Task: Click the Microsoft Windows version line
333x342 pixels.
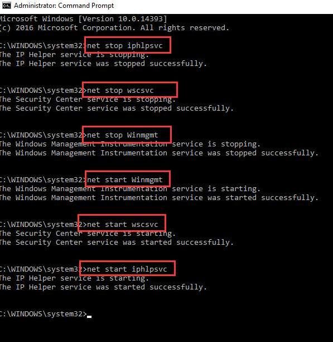Action: coord(83,19)
